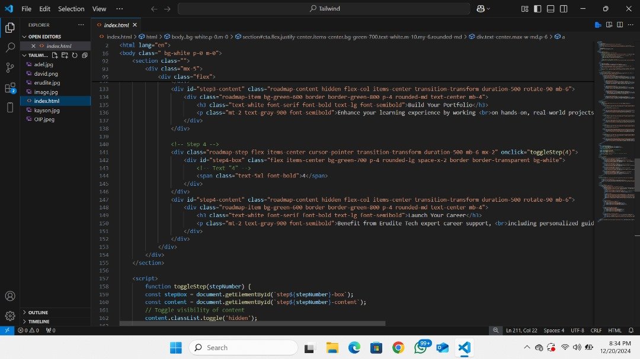640x359 pixels.
Task: Open the Search view in the activity bar
Action: pyautogui.click(x=9, y=47)
